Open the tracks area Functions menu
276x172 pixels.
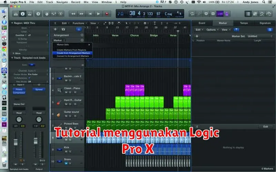[80, 23]
